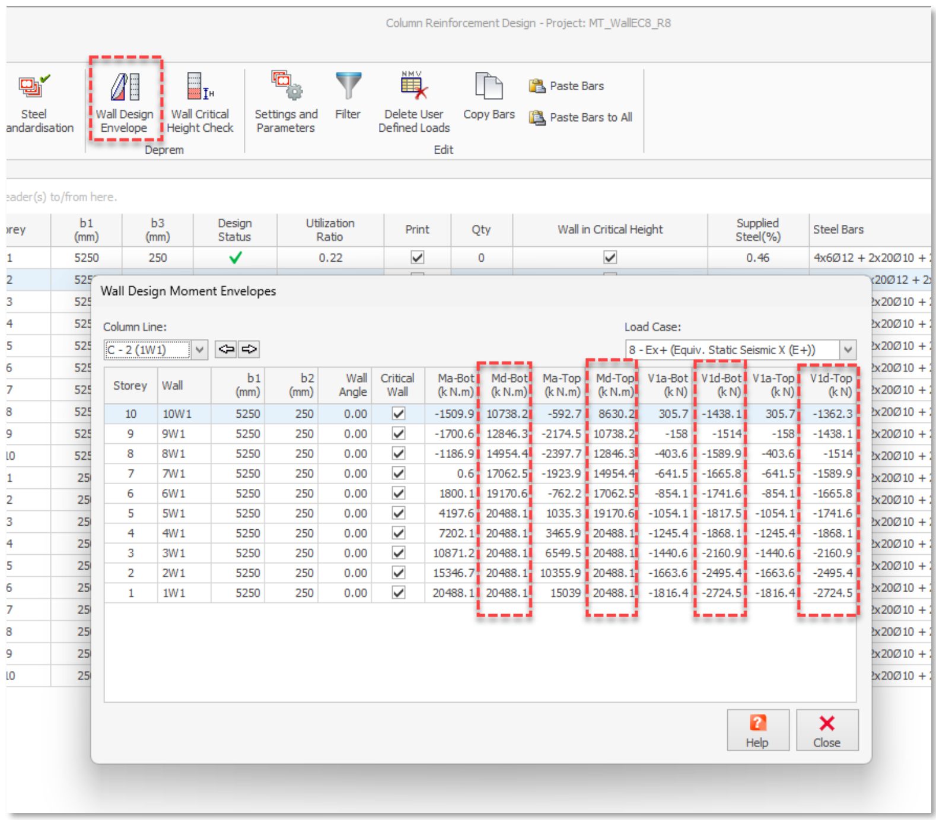Toggle Print checkbox in main table first row
This screenshot has height=820, width=936.
(418, 258)
